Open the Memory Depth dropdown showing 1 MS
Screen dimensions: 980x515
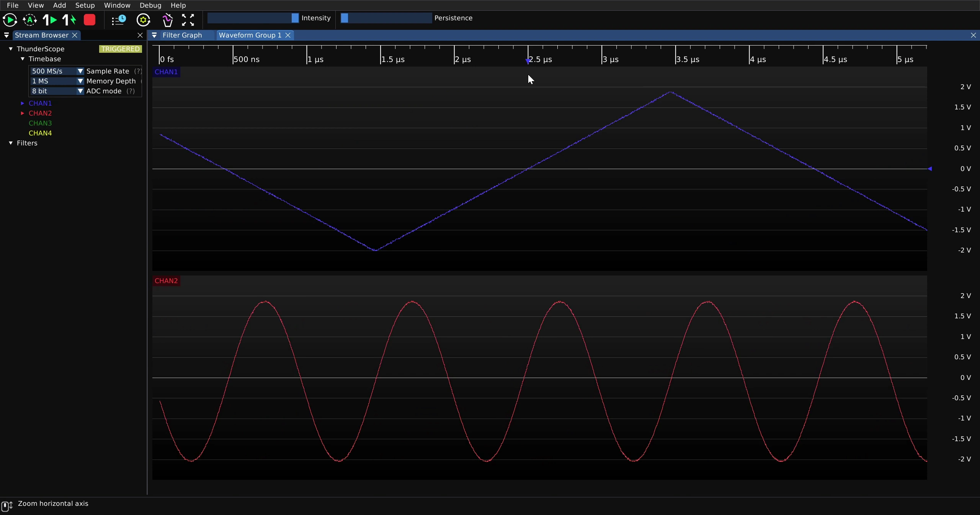click(x=57, y=81)
